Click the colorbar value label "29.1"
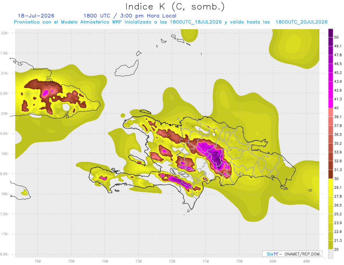The height and width of the screenshot is (265, 344). pos(338,188)
